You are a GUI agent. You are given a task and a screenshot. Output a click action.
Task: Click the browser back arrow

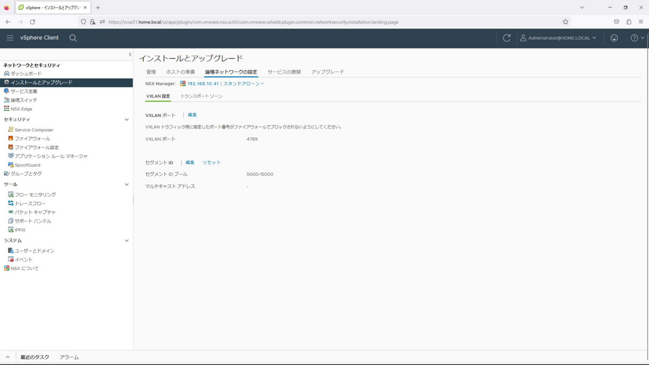[8, 22]
